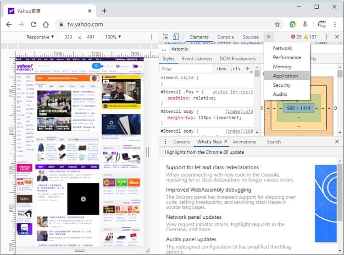
Task: Open DevTools customize three-dot menu
Action: click(326, 37)
